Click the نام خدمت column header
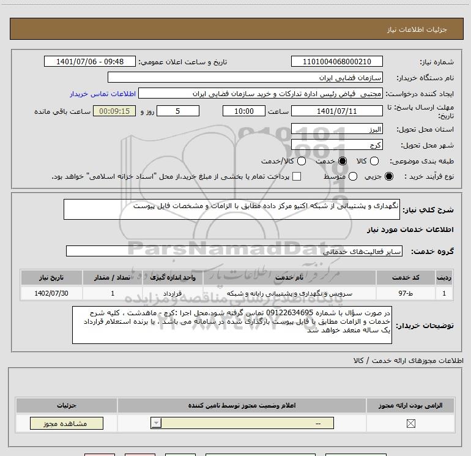 [x=289, y=277]
